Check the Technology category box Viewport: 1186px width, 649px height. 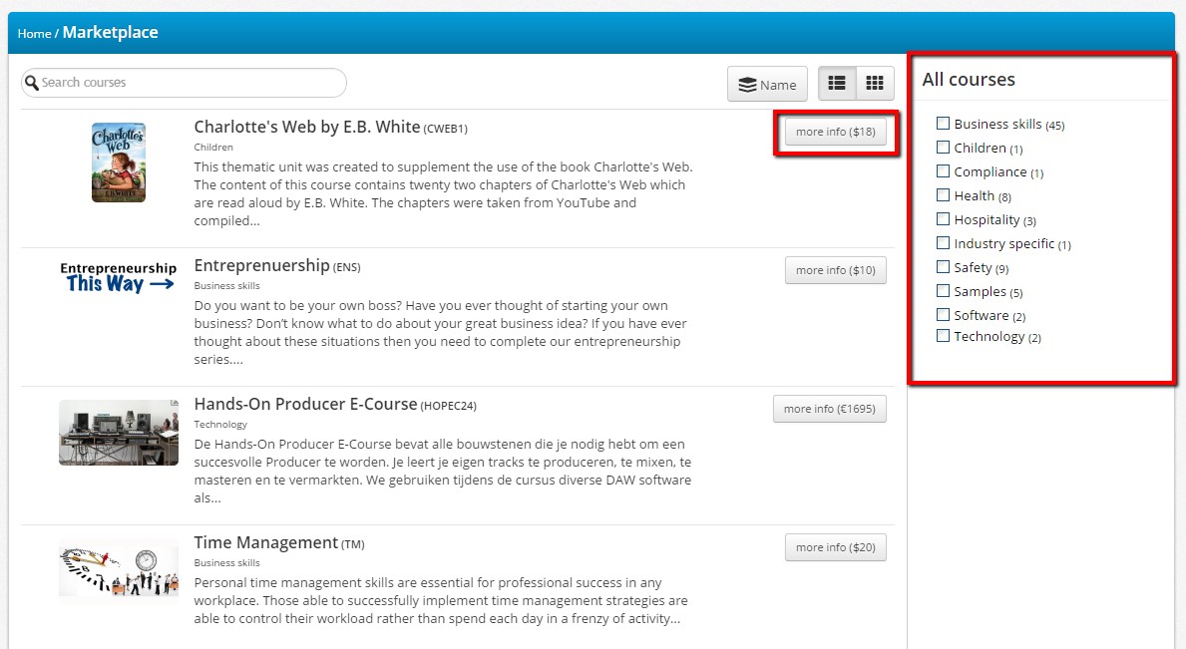[x=943, y=336]
